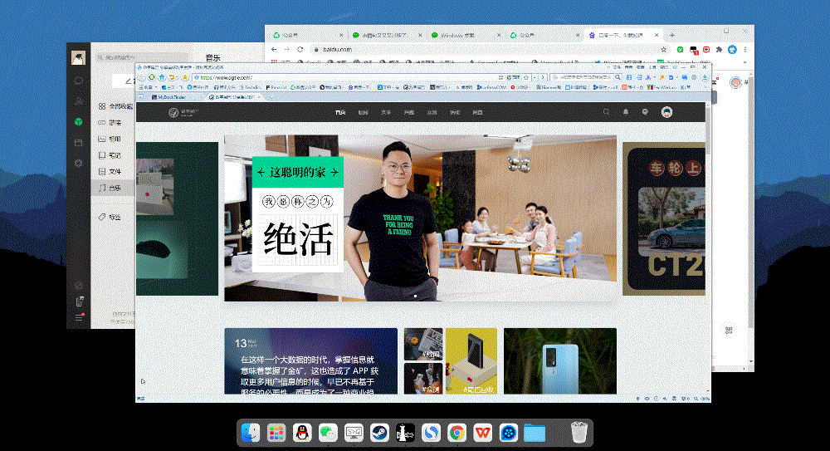Viewport: 830px width, 451px height.
Task: Click the 绝活 hero banner image
Action: click(x=420, y=218)
